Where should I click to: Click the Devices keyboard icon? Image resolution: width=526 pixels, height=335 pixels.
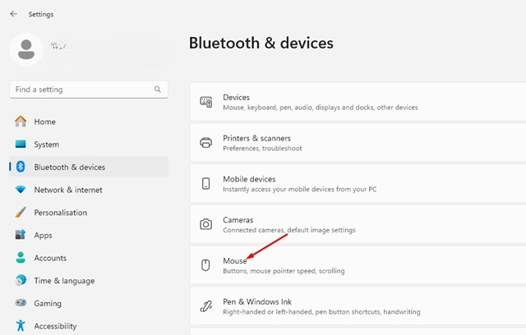pos(206,102)
